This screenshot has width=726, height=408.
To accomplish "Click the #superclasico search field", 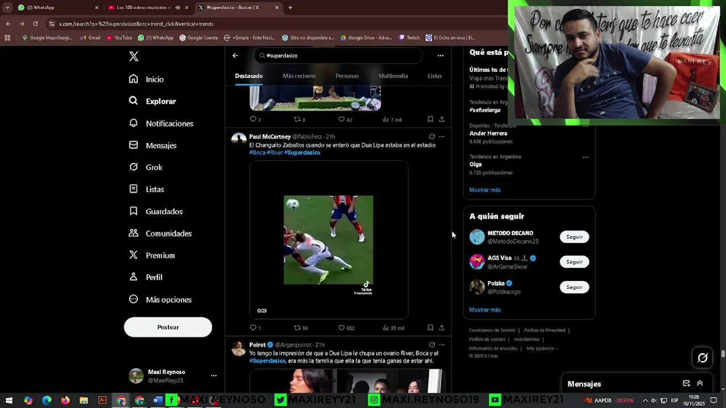I will (339, 56).
